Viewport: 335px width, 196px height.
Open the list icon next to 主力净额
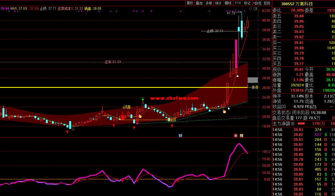pyautogui.click(x=293, y=124)
